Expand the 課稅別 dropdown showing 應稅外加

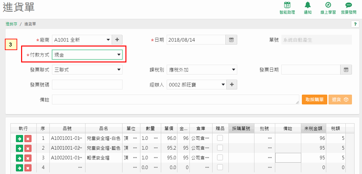point(233,70)
